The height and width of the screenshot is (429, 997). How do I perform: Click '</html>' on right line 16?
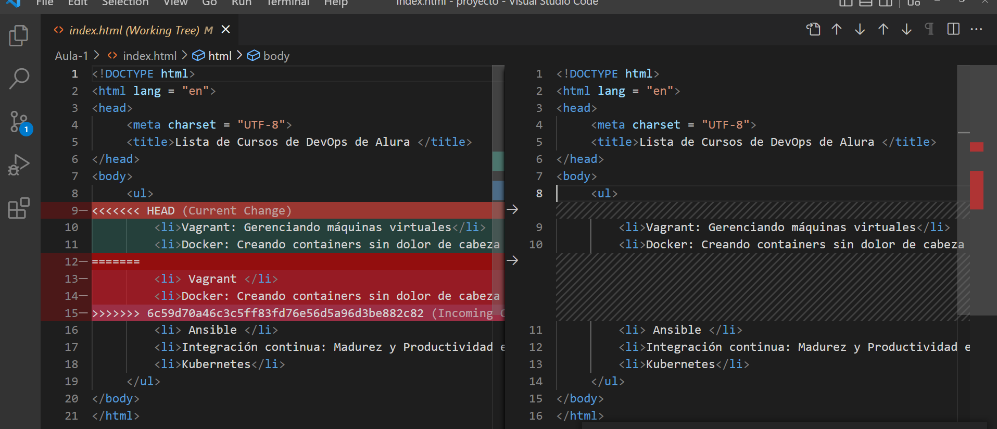580,415
